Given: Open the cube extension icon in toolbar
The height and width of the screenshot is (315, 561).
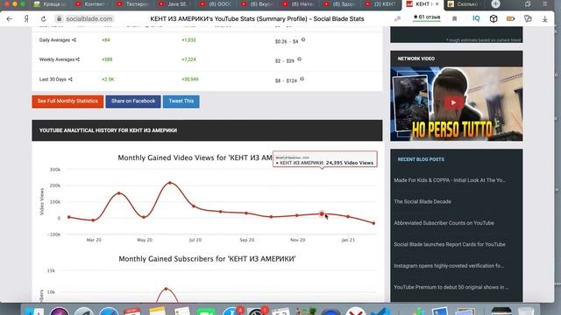Looking at the screenshot, I should pos(494,18).
